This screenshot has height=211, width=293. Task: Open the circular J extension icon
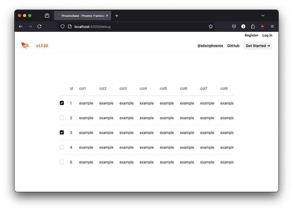(x=243, y=26)
